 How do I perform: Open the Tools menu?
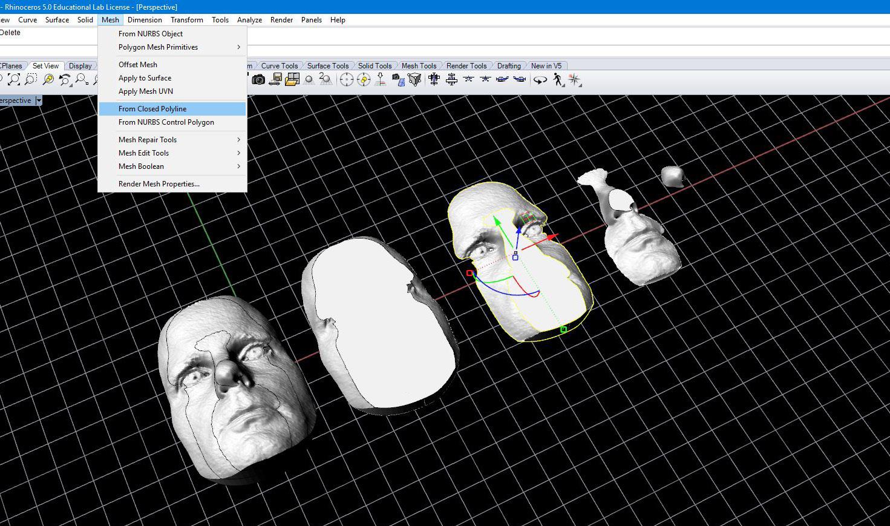pyautogui.click(x=220, y=20)
